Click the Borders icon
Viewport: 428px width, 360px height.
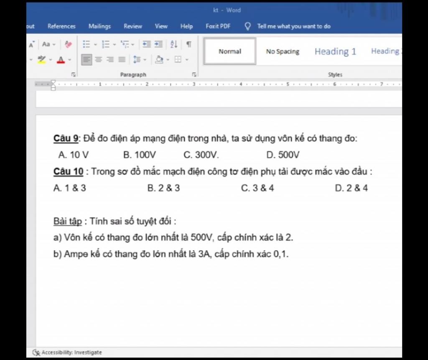click(178, 59)
